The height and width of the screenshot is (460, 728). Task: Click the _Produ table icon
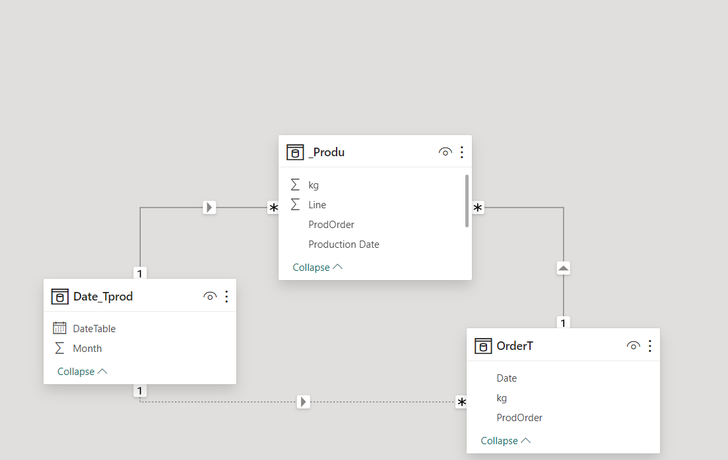[295, 152]
